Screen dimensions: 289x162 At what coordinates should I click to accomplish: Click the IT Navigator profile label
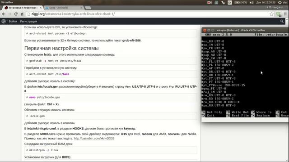pos(275,7)
